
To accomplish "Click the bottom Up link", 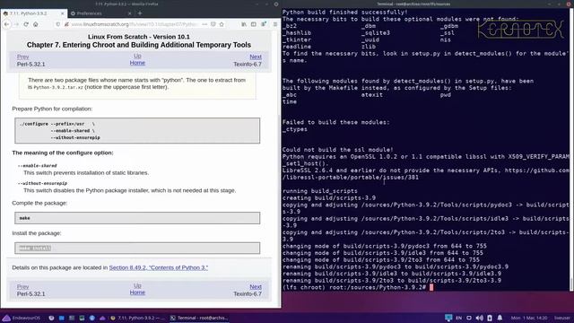I will (x=137, y=285).
